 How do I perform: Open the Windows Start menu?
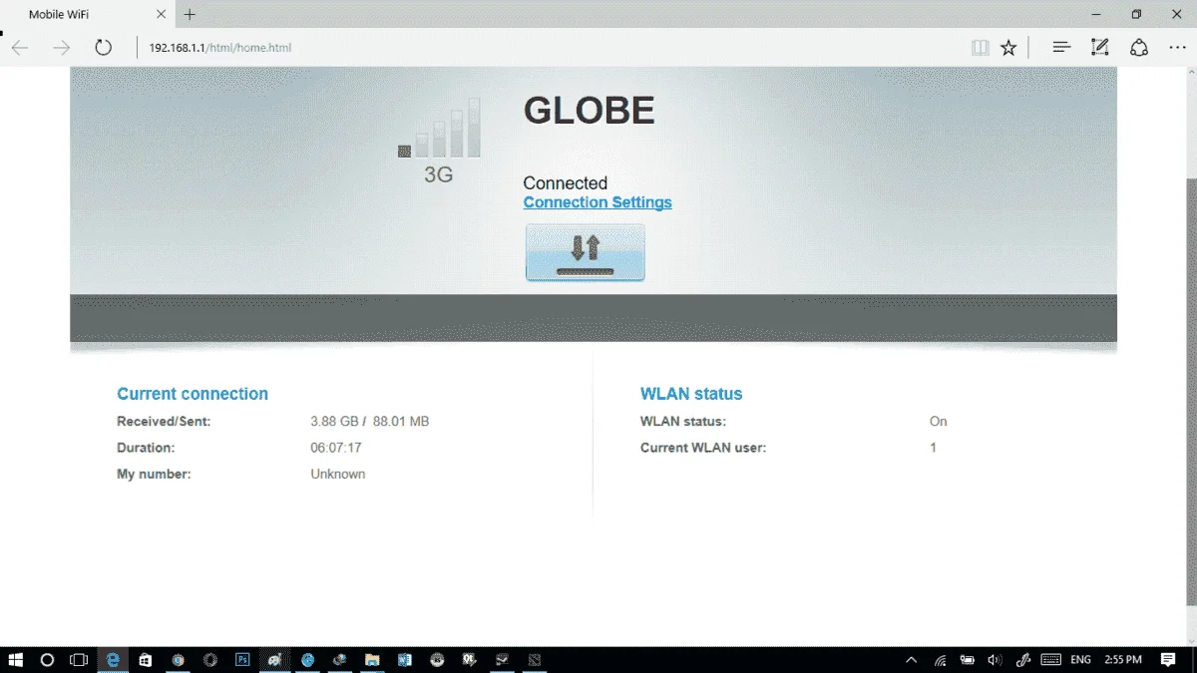tap(16, 660)
